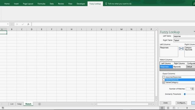The image size is (195, 110).
Task: Decrease Number of Matches with down spinner
Action: pos(193,90)
